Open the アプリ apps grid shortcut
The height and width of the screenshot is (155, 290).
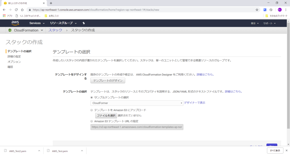[8, 16]
